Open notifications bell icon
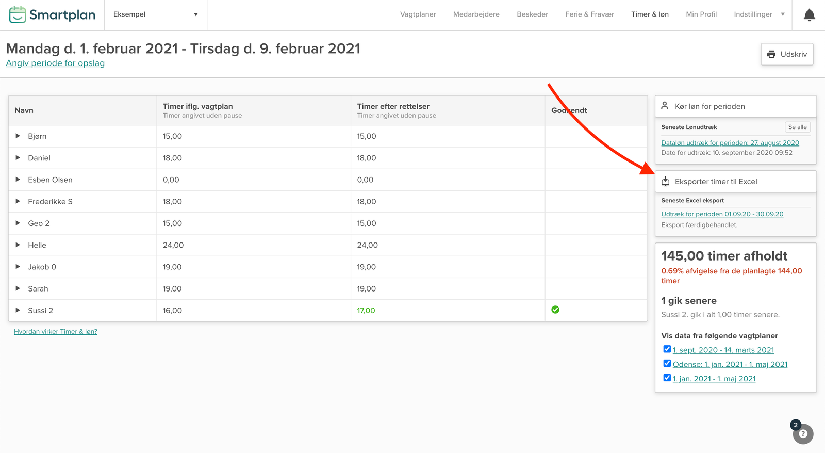 (x=809, y=15)
